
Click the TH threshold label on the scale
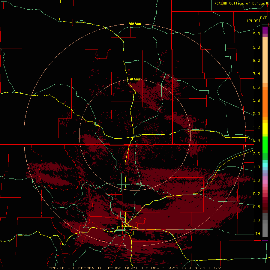pos(258,234)
